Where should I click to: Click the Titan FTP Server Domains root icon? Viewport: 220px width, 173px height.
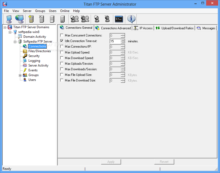point(10,27)
